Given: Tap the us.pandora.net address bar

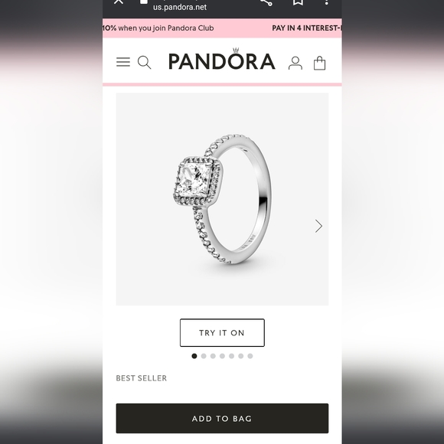Looking at the screenshot, I should coord(180,7).
